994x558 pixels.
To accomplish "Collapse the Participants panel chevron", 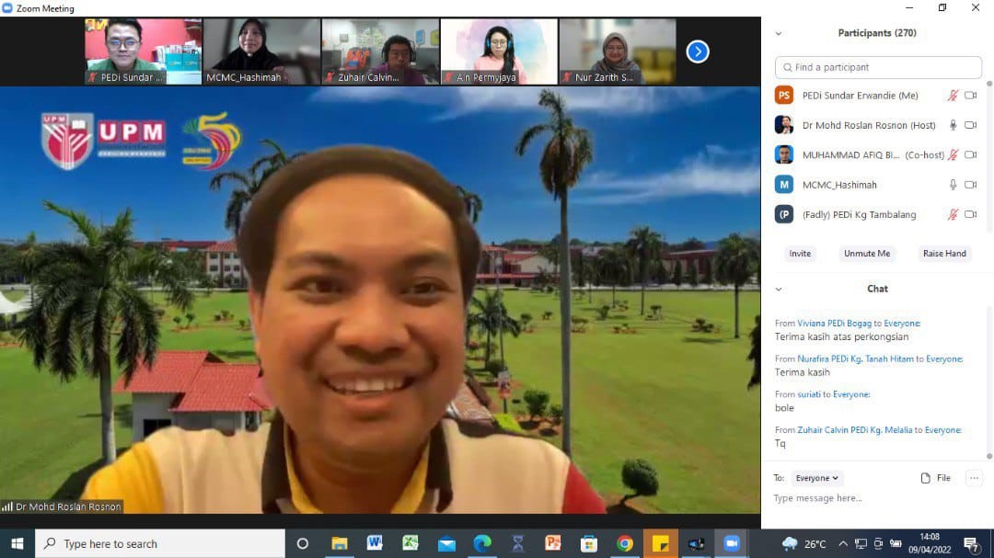I will pos(779,33).
